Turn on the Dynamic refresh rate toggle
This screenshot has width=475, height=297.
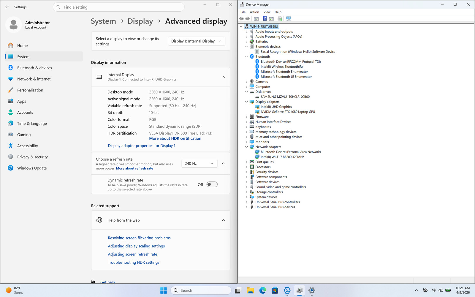tap(212, 184)
